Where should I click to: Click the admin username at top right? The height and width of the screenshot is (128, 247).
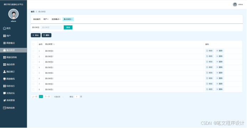click(240, 4)
